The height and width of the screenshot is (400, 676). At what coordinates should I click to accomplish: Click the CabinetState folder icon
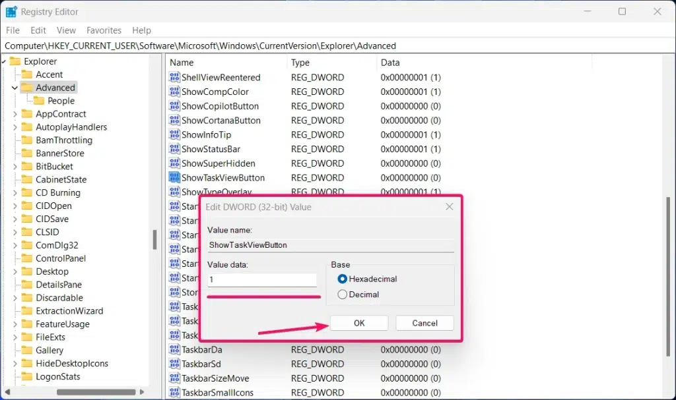tap(27, 179)
